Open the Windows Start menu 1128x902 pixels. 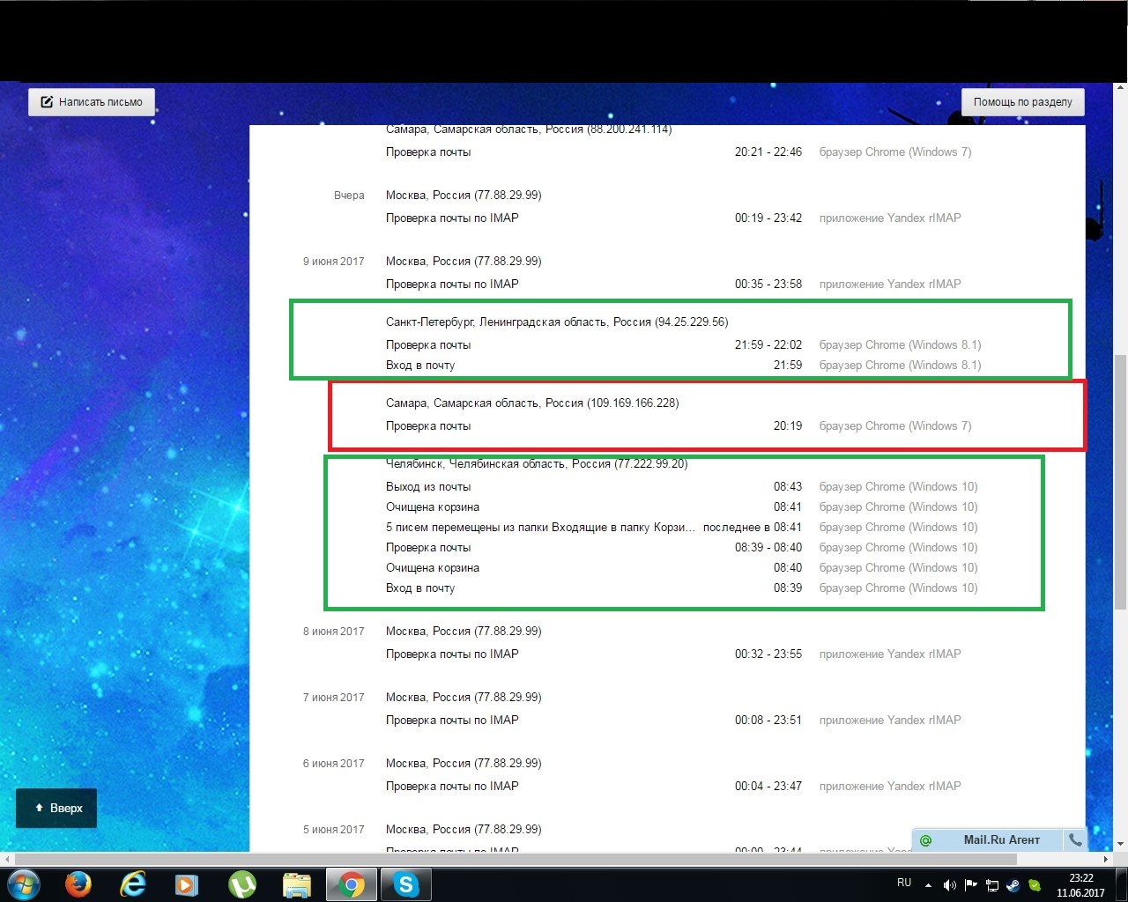tap(23, 884)
